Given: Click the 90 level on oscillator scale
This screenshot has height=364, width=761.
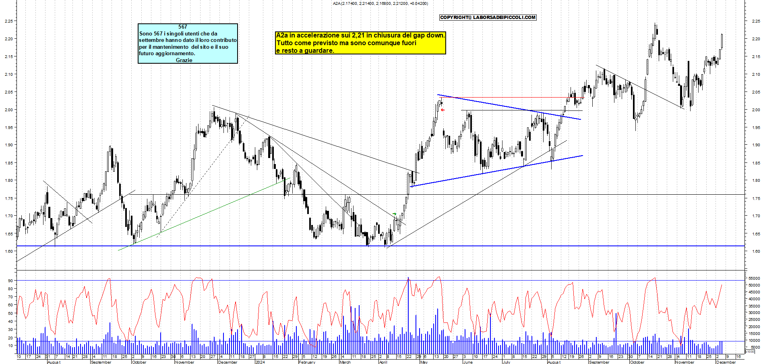Looking at the screenshot, I should (10, 281).
